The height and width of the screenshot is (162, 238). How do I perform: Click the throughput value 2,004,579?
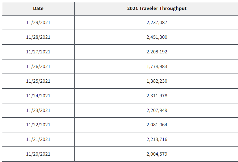pyautogui.click(x=157, y=154)
